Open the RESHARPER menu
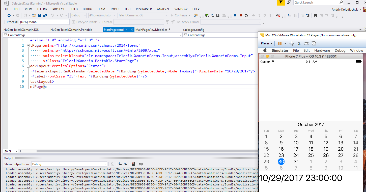Screen dimensions: 366x192 [144, 9]
